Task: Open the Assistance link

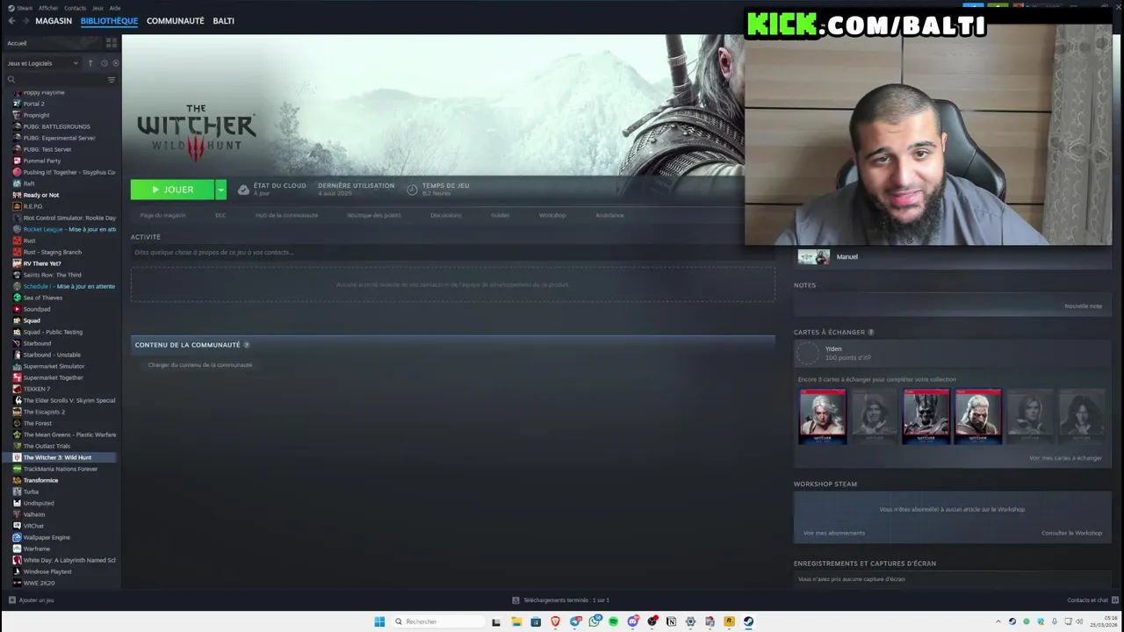Action: (x=609, y=215)
